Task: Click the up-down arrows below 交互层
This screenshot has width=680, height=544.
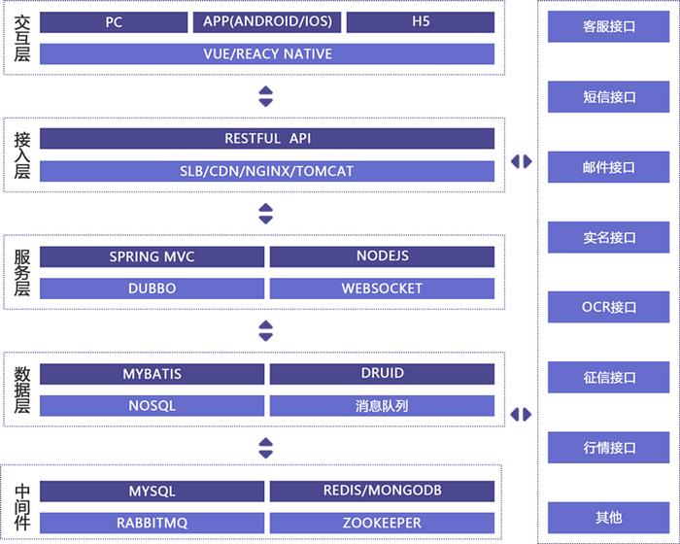Action: [265, 96]
